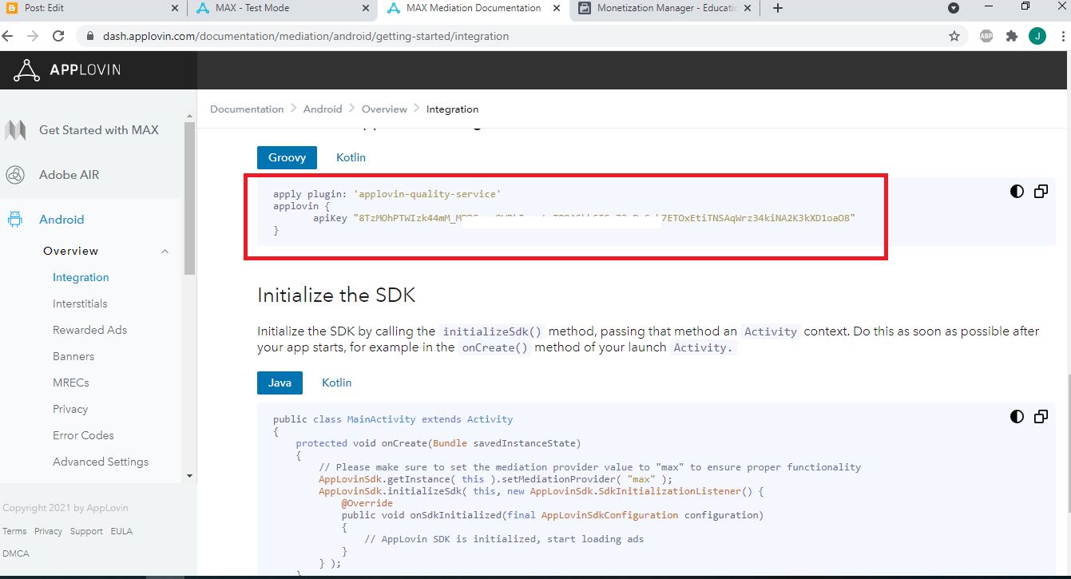Click Documentation in the breadcrumb
Image resolution: width=1071 pixels, height=579 pixels.
click(247, 109)
